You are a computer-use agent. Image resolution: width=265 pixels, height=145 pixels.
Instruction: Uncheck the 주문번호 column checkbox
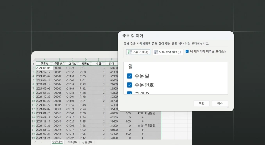coord(129,85)
